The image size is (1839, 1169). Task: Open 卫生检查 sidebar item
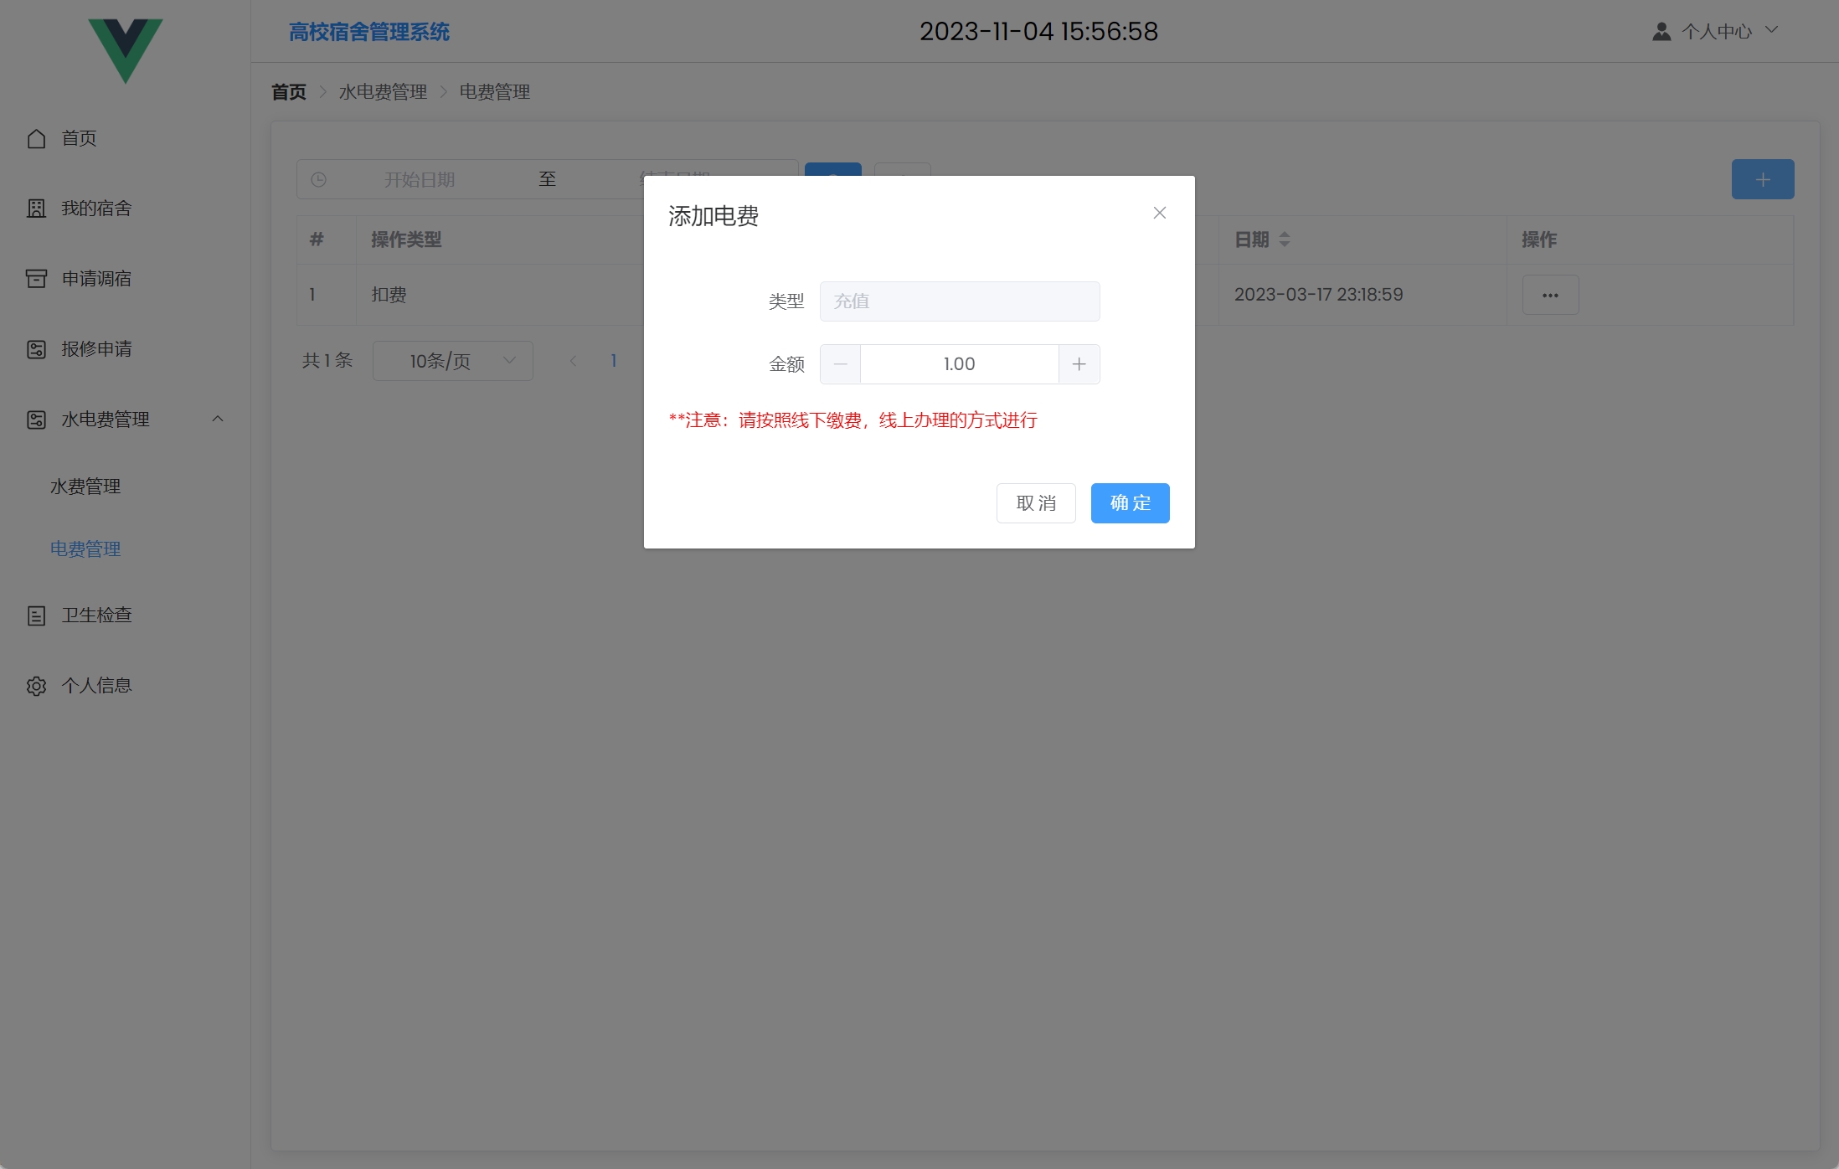point(95,615)
